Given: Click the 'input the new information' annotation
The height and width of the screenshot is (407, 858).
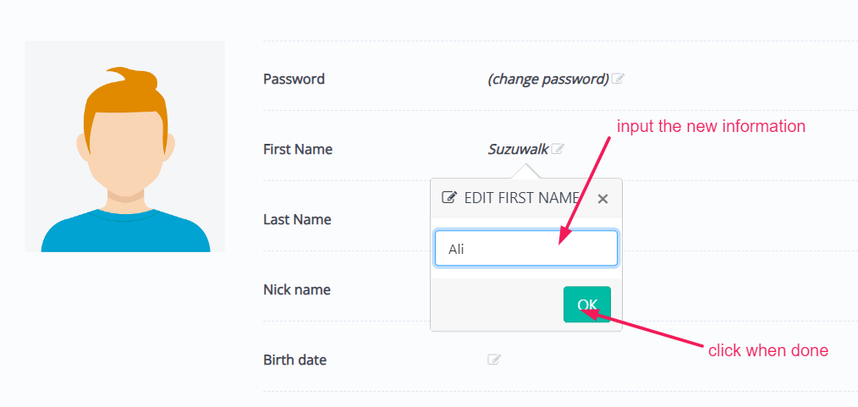Looking at the screenshot, I should pyautogui.click(x=711, y=127).
